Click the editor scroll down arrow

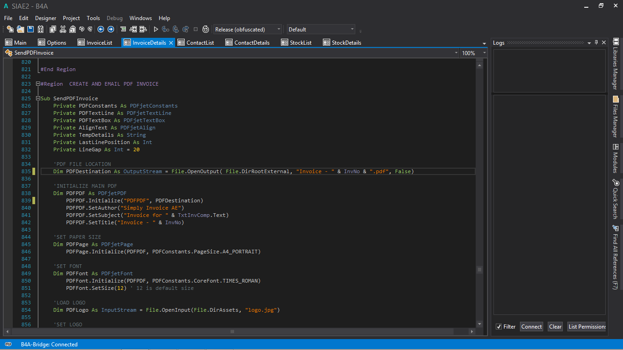tap(479, 324)
